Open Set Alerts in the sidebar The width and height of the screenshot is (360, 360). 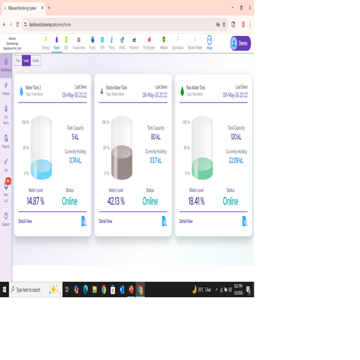[x=6, y=115]
